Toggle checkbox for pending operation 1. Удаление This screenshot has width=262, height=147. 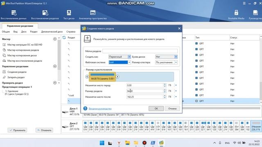(3, 91)
